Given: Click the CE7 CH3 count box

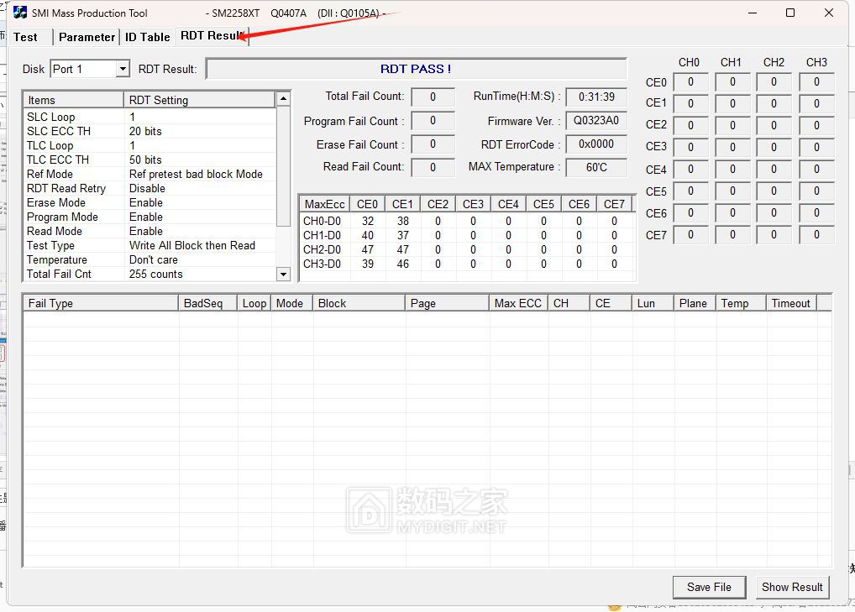Looking at the screenshot, I should coord(816,235).
